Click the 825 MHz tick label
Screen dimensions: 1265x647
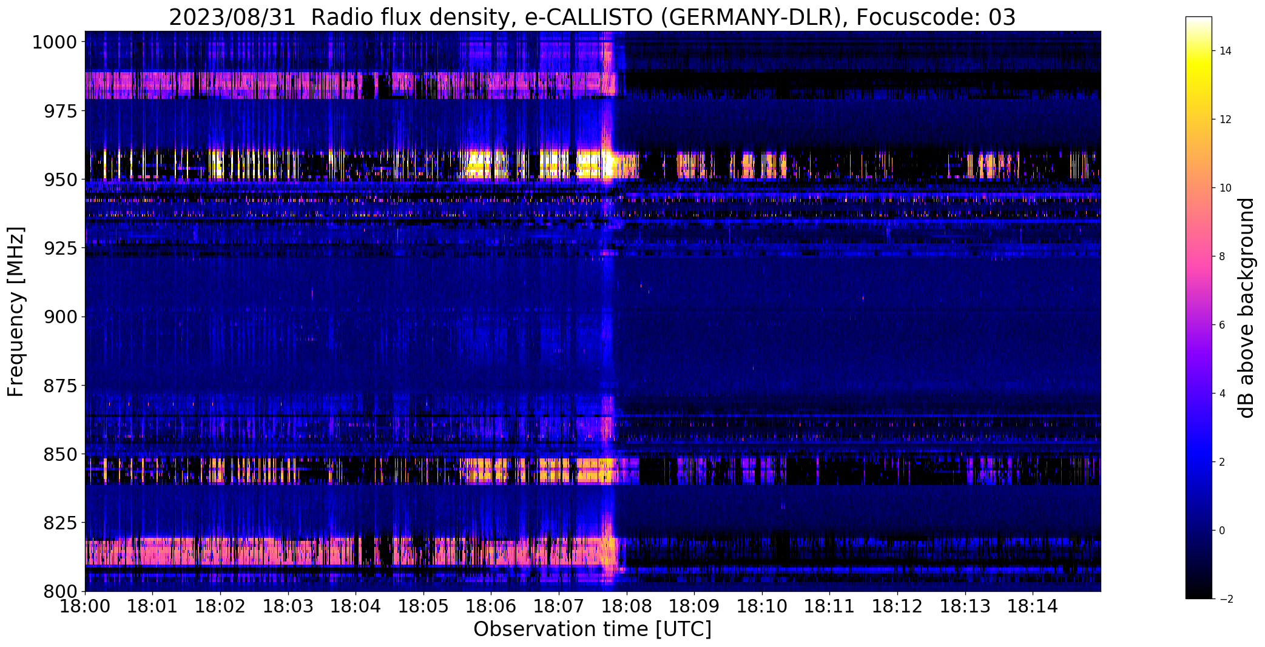59,523
